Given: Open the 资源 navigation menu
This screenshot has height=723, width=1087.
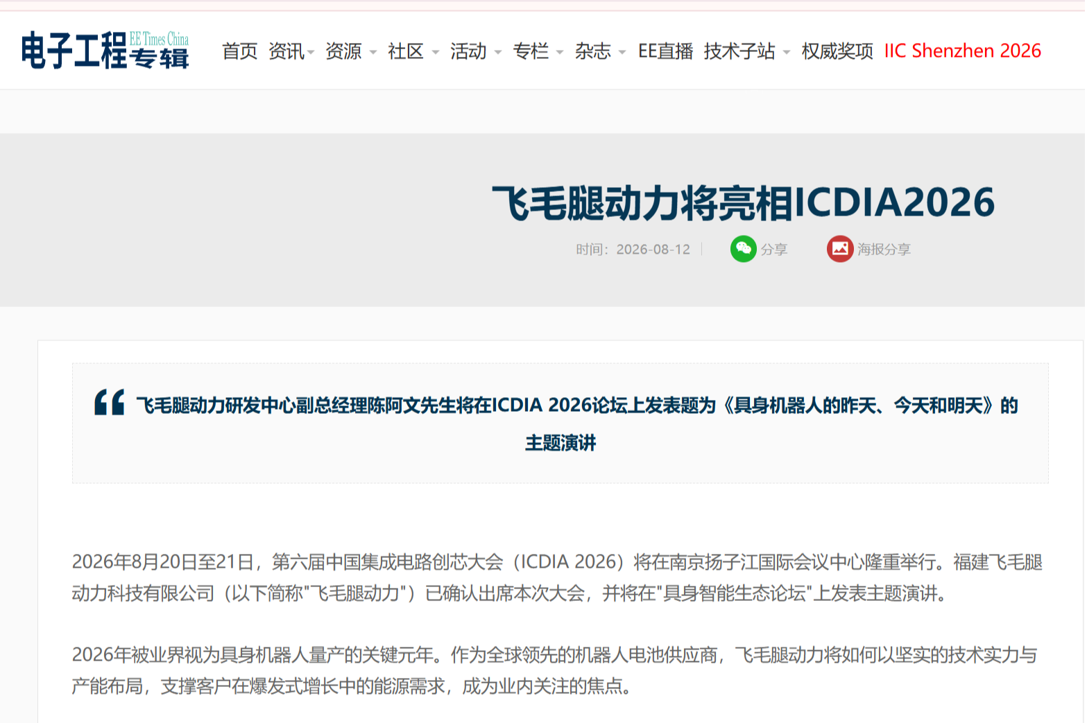Looking at the screenshot, I should point(343,51).
